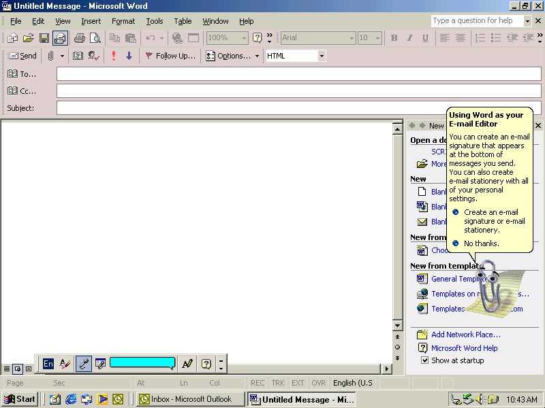Click the Follow Up... flag button
Viewport: 545px width, 408px height.
pos(171,56)
